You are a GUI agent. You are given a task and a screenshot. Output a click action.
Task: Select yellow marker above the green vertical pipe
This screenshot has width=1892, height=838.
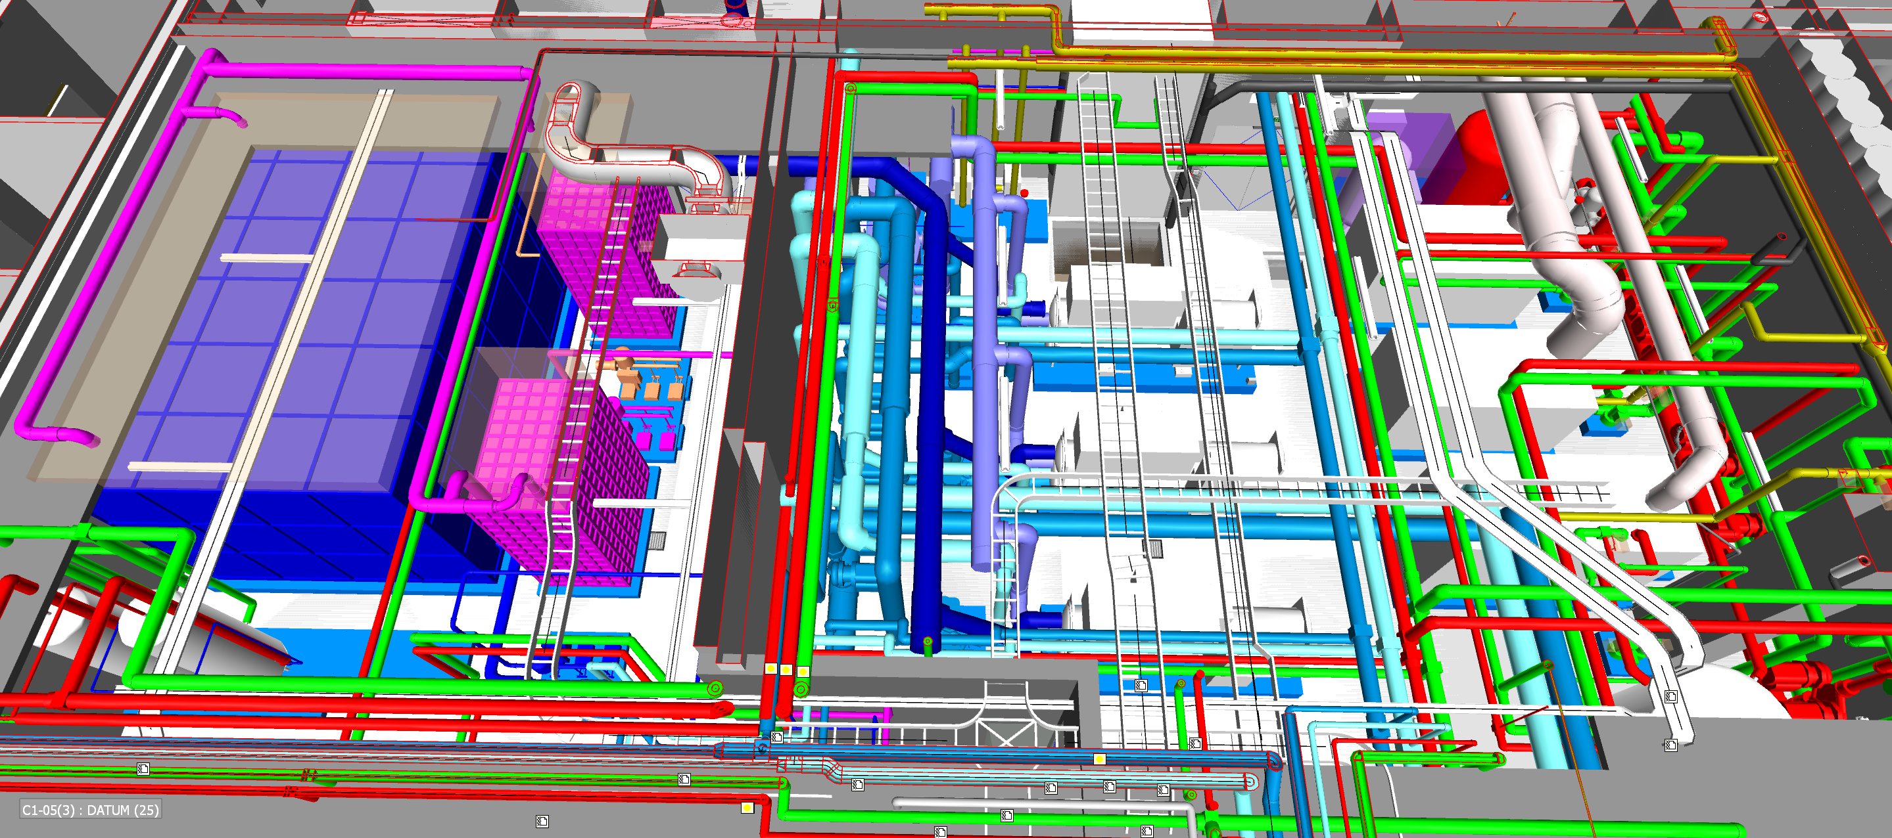click(803, 671)
